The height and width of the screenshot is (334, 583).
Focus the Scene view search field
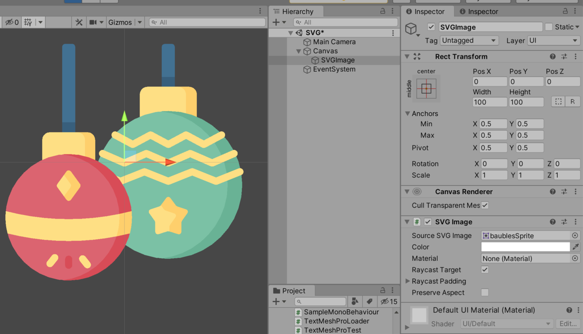point(207,22)
